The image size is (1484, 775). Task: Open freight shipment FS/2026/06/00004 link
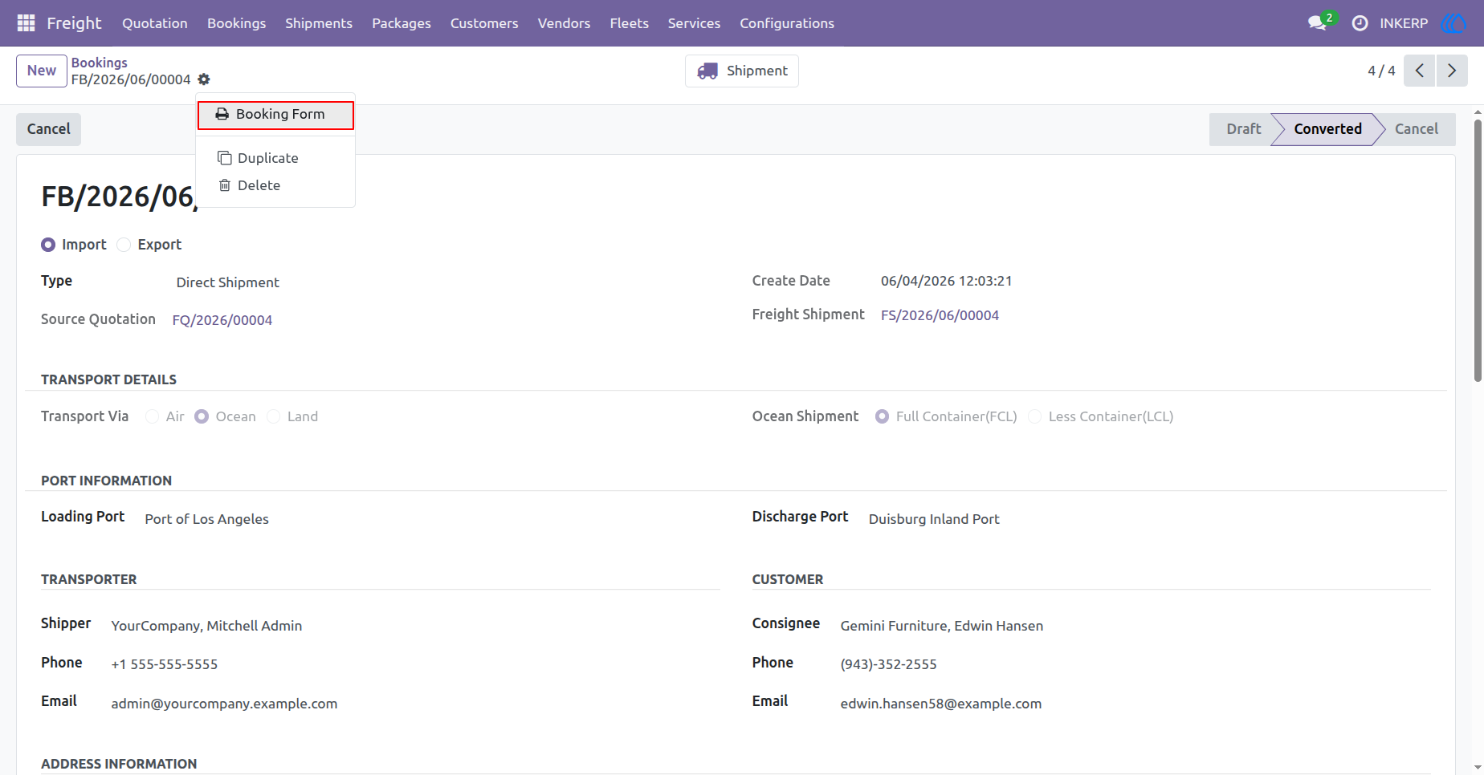click(x=940, y=315)
